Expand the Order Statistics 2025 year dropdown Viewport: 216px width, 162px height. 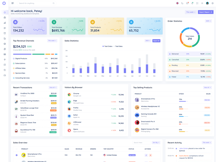tap(208, 21)
